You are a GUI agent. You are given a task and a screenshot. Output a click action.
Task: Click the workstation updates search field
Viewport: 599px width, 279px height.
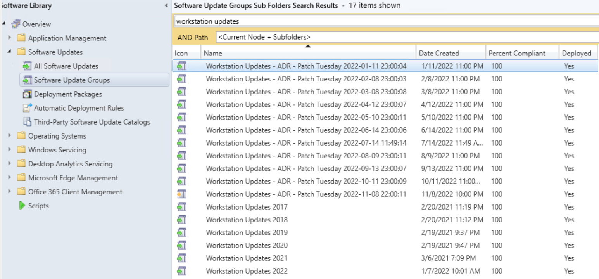(x=386, y=21)
